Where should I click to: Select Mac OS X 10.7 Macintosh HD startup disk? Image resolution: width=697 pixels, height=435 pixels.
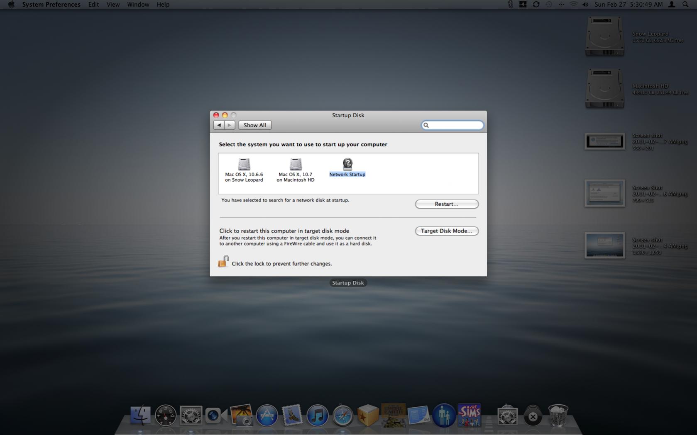(x=296, y=170)
